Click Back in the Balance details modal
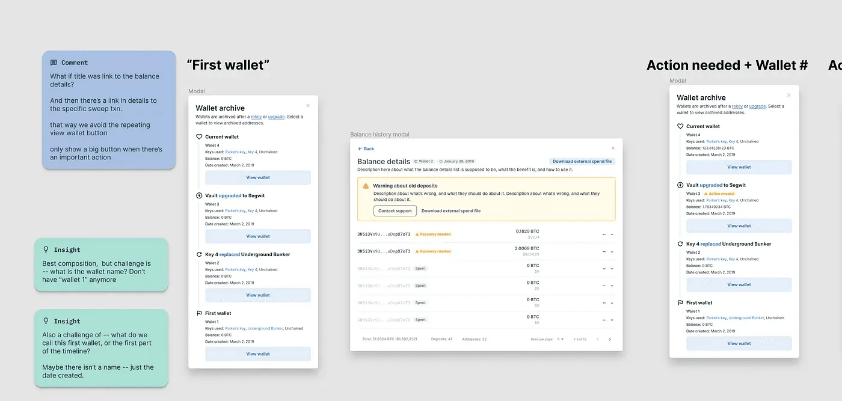The height and width of the screenshot is (401, 842). click(366, 148)
